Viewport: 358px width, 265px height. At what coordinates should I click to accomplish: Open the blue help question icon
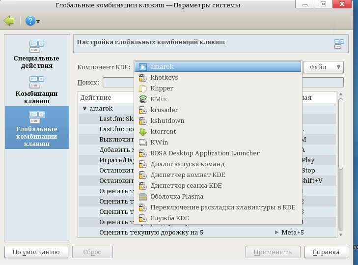[30, 21]
